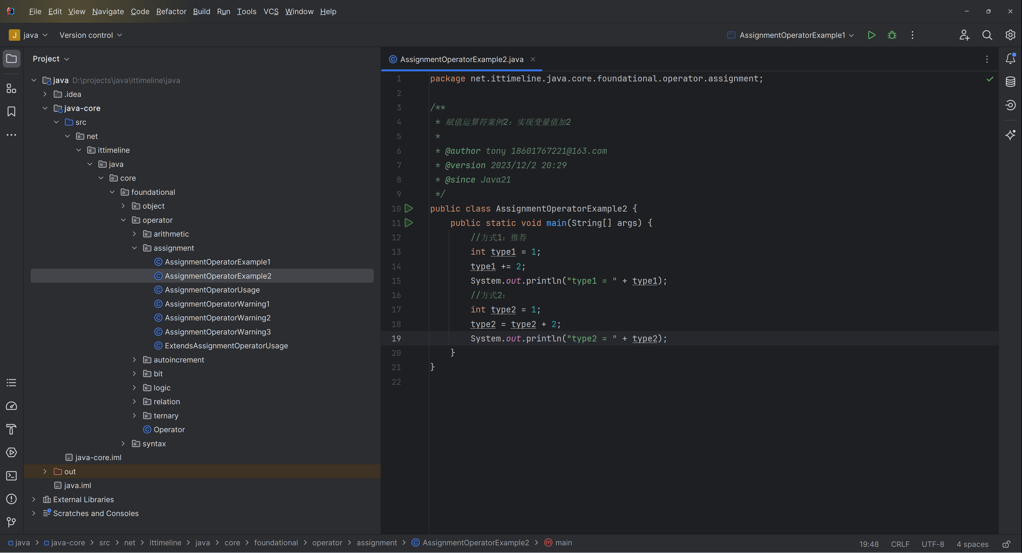
Task: Close the AssignmentOperatorExample2.java tab
Action: 533,59
